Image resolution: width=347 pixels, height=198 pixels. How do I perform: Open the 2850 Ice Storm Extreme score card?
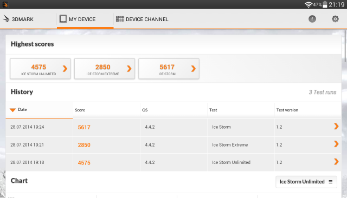point(105,69)
